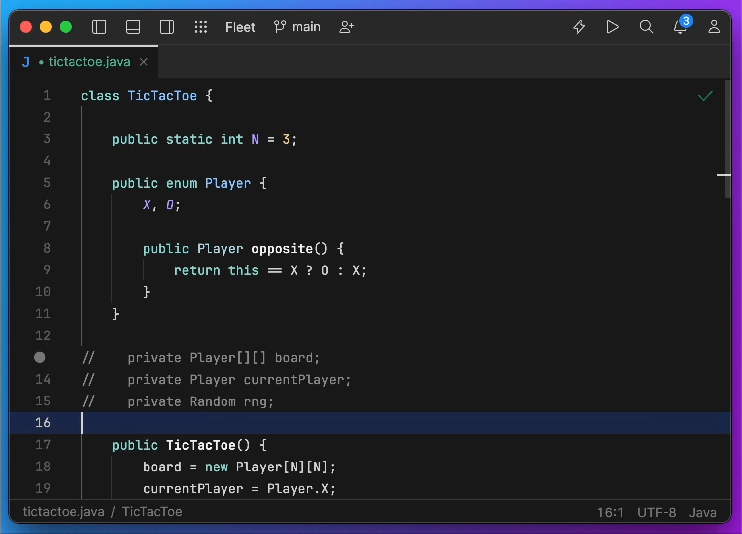The height and width of the screenshot is (534, 742).
Task: Click the class name TicTacToe on line 1
Action: coord(162,96)
